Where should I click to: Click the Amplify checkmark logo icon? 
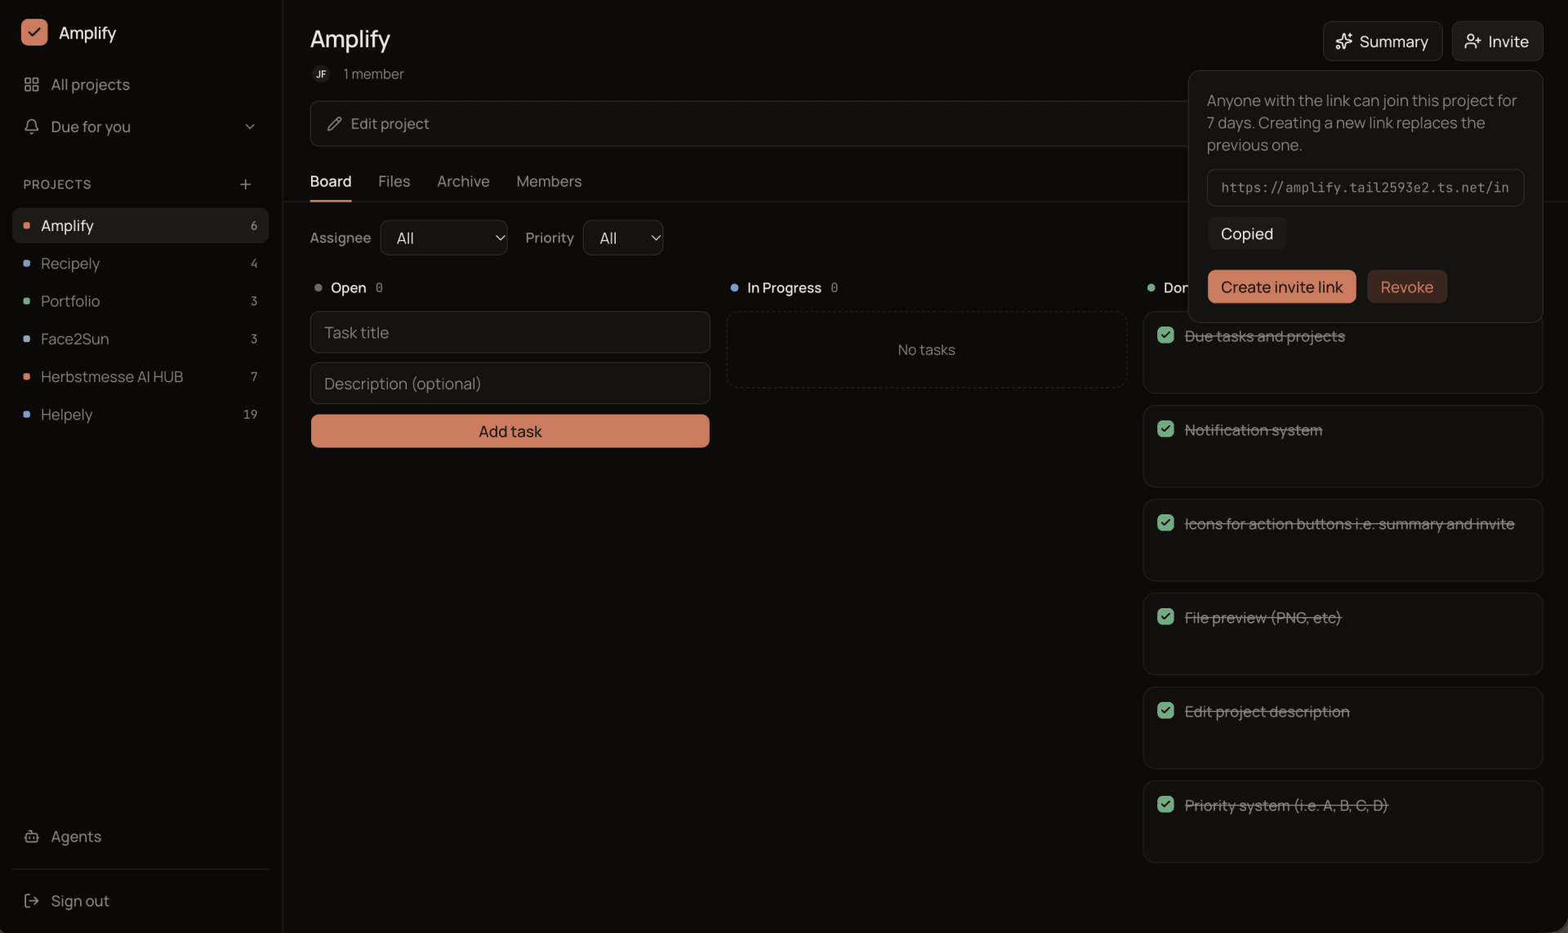click(x=34, y=33)
